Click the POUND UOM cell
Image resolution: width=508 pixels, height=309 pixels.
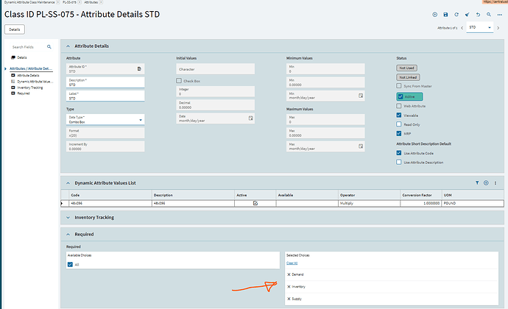click(473, 203)
